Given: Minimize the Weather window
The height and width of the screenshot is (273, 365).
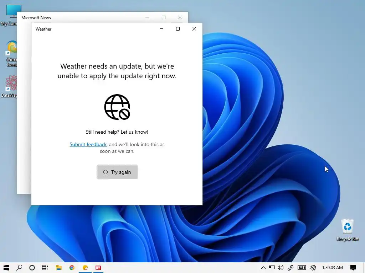Looking at the screenshot, I should 161,29.
